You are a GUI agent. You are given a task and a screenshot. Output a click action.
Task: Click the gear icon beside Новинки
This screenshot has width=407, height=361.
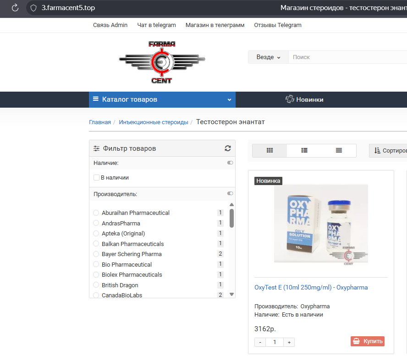tap(289, 99)
